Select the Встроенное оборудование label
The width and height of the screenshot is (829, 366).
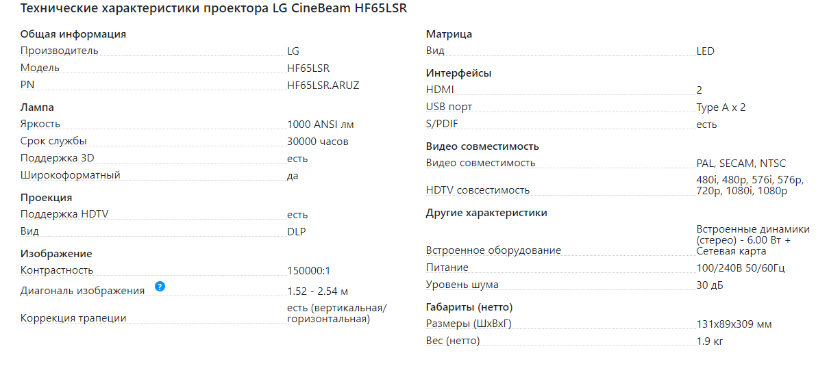(x=493, y=250)
